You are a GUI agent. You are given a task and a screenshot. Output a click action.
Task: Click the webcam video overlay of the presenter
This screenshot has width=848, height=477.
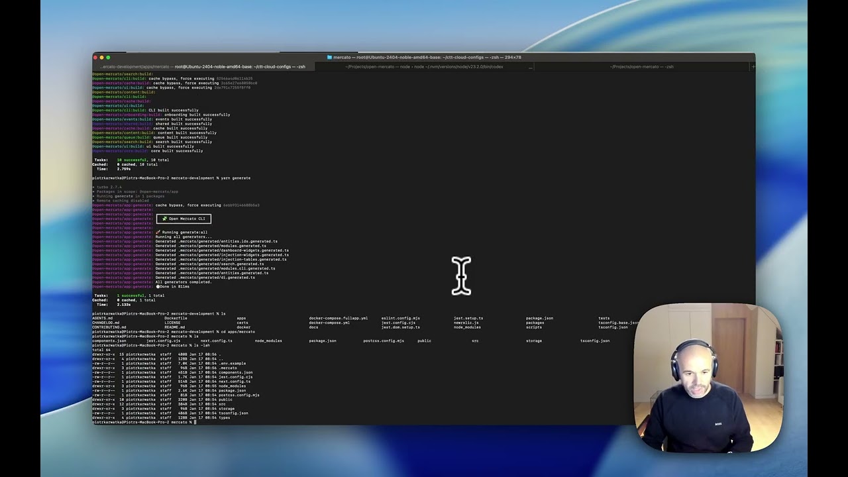pos(708,378)
